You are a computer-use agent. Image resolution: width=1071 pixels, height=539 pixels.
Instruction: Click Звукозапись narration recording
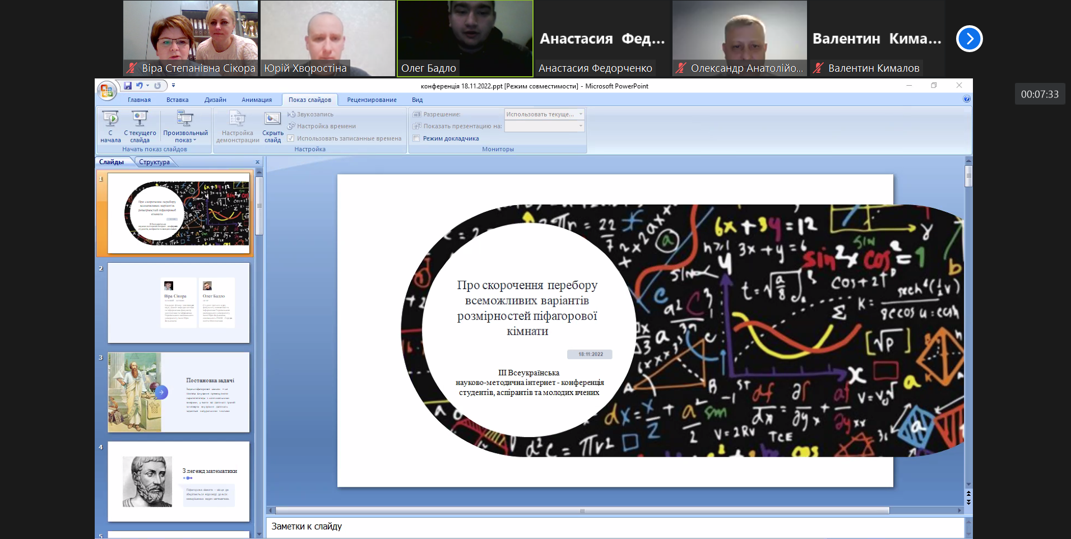pyautogui.click(x=310, y=114)
